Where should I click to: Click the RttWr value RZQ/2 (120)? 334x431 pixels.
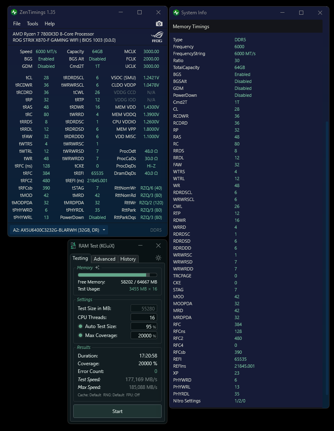click(x=151, y=203)
